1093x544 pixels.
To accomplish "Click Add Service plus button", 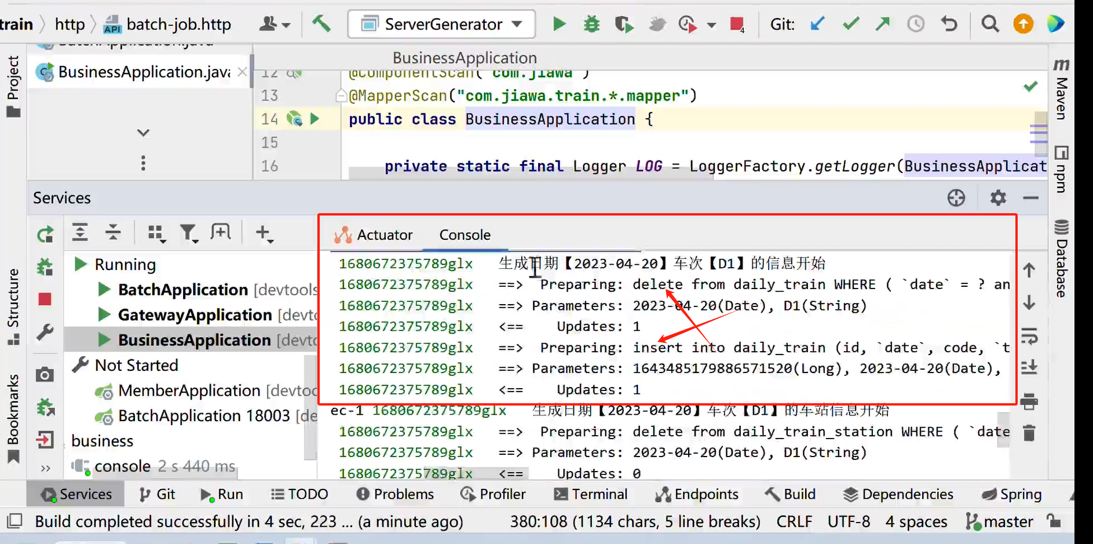I will pos(264,233).
